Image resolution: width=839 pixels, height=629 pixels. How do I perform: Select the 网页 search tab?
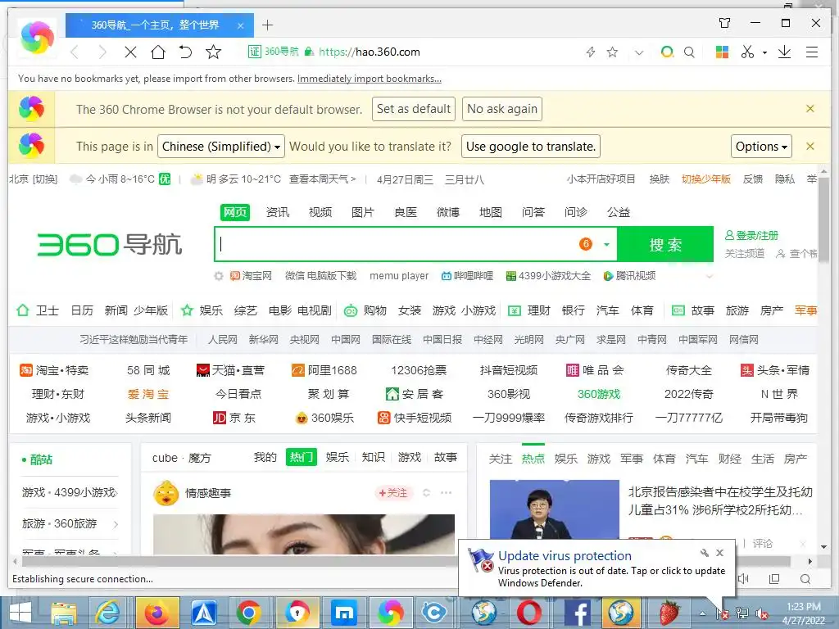click(235, 212)
